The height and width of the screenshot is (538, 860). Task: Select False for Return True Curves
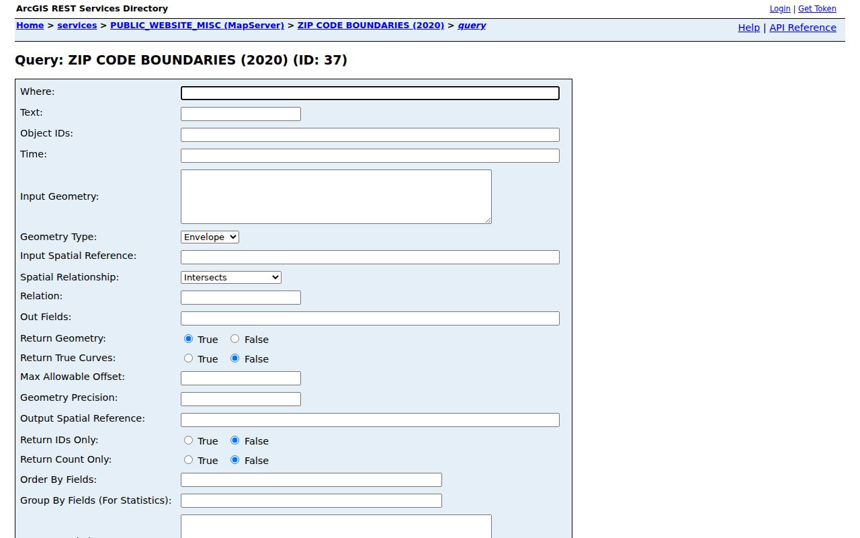pyautogui.click(x=234, y=358)
